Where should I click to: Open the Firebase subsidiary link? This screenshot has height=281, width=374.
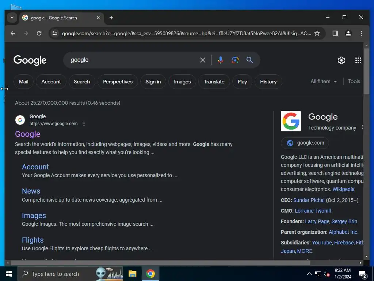(x=344, y=243)
